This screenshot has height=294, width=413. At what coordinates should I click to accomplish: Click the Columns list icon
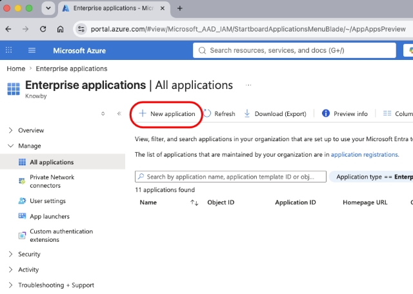(387, 113)
